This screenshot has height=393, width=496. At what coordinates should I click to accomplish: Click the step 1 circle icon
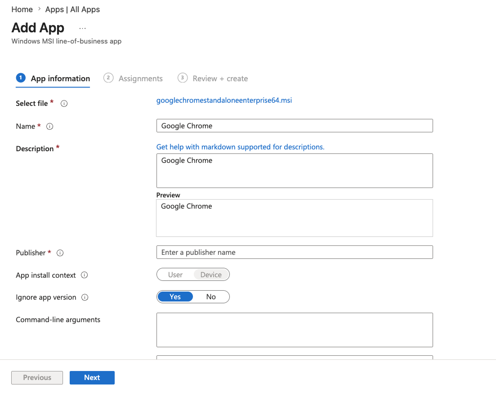click(21, 78)
